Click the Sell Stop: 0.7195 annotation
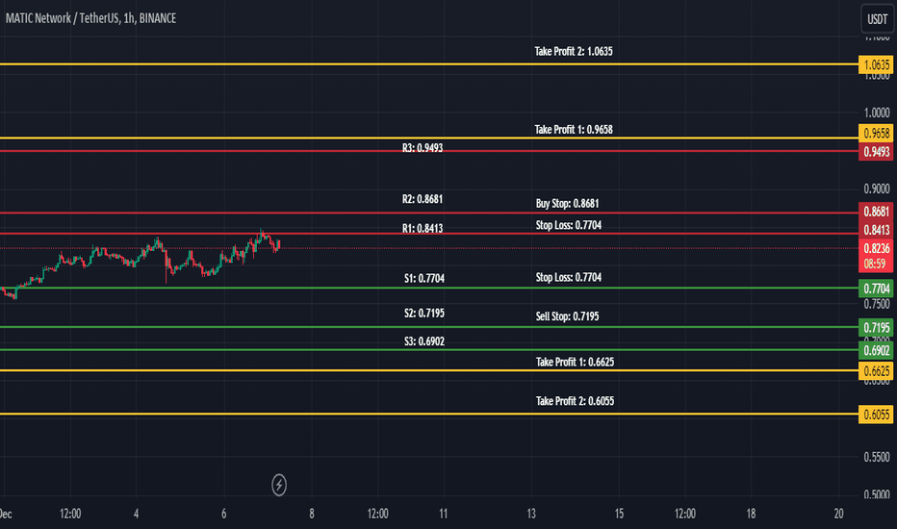897x529 pixels. click(x=568, y=316)
